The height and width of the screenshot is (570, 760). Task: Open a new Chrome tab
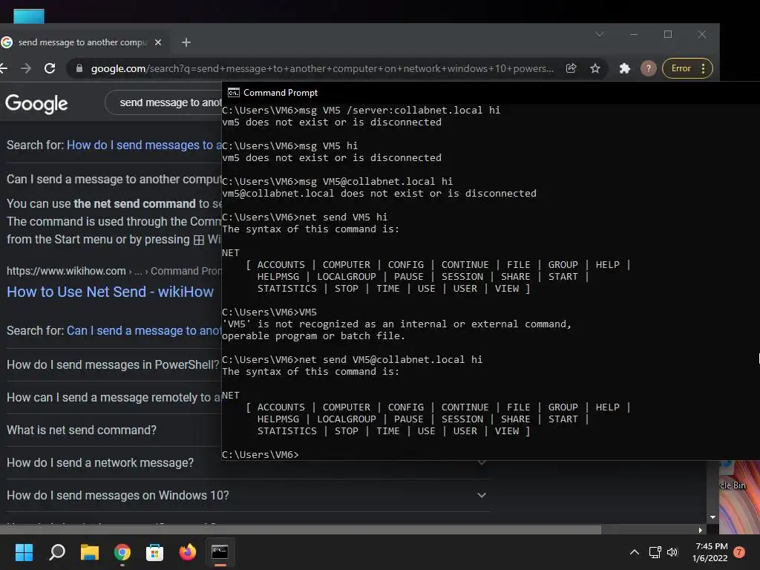coord(186,42)
